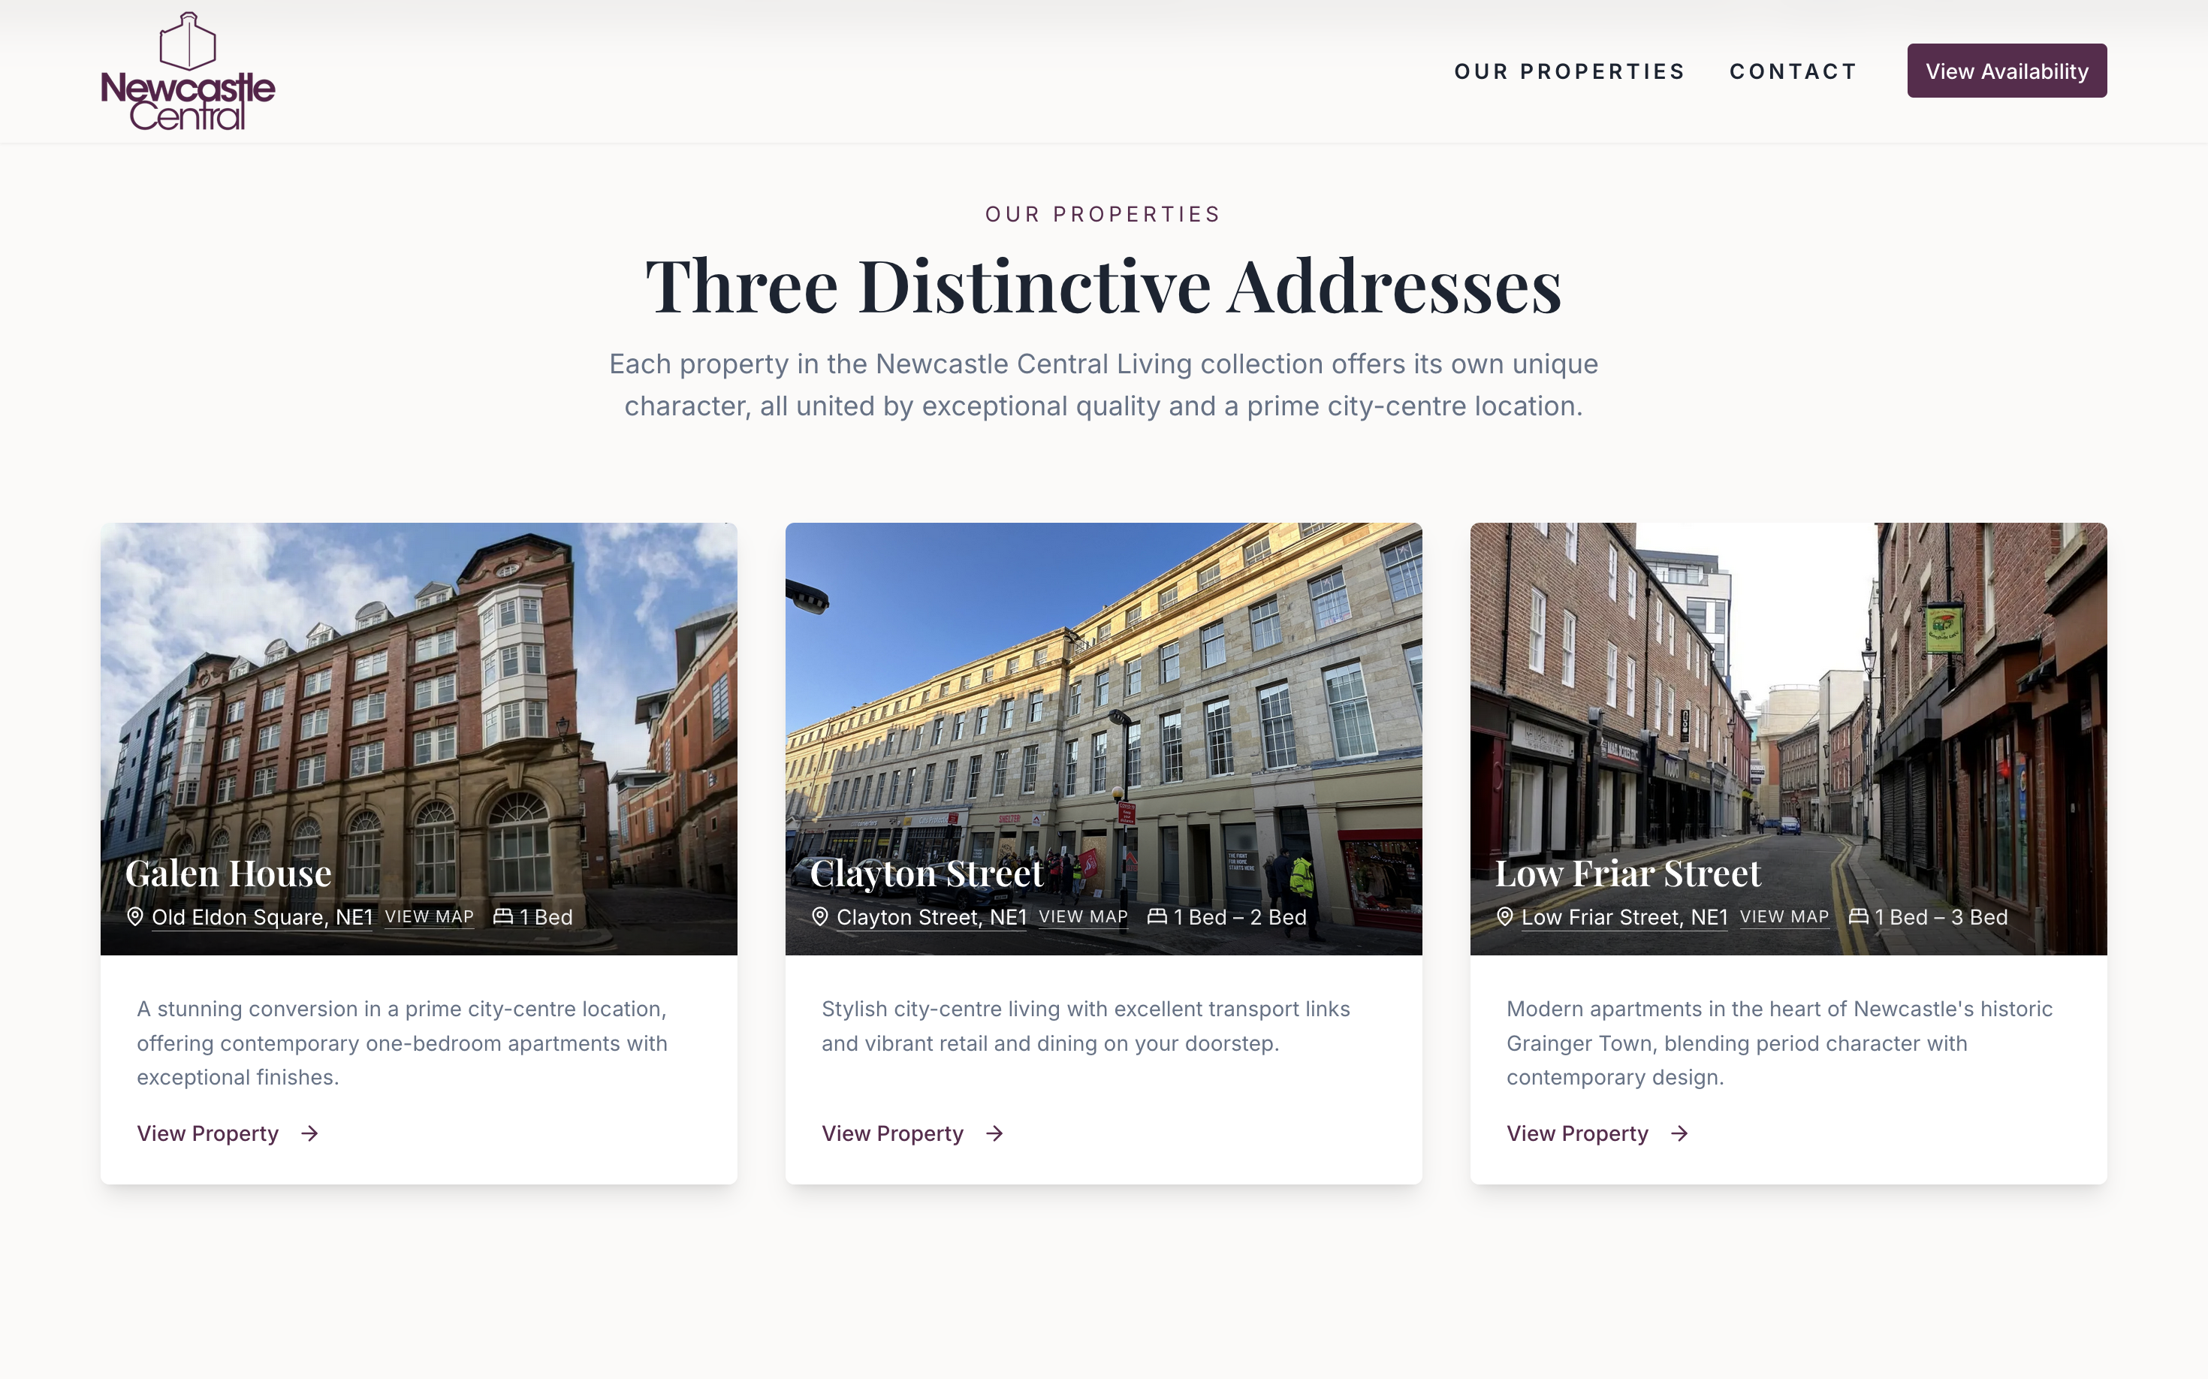Open View Map link for Clayton Street
2208x1379 pixels.
[1084, 916]
